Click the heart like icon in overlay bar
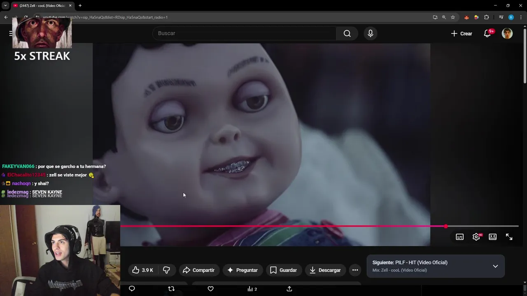 click(x=210, y=289)
